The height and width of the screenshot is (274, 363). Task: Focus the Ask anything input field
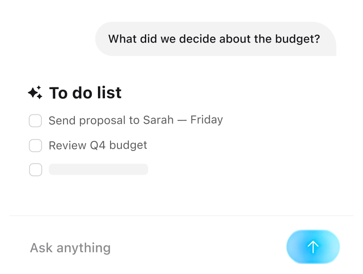click(153, 247)
